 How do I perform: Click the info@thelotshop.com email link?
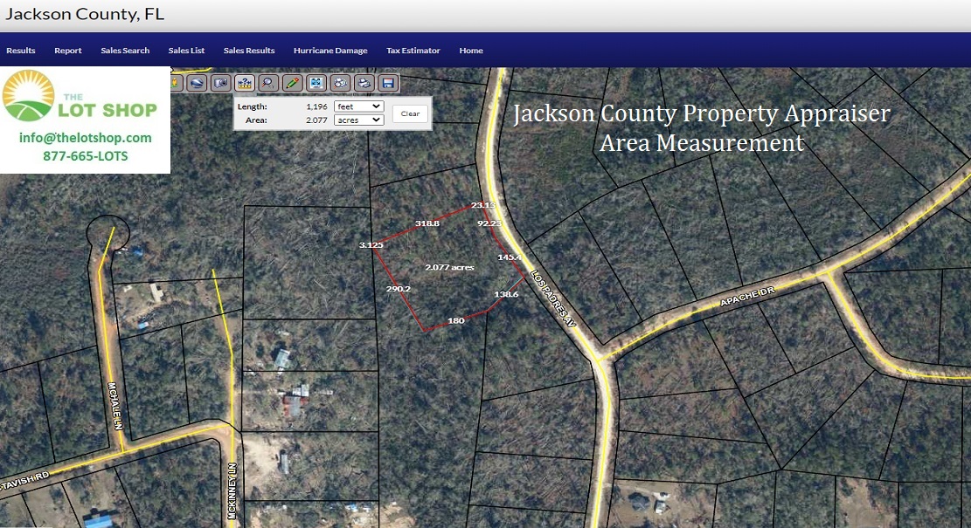click(85, 138)
